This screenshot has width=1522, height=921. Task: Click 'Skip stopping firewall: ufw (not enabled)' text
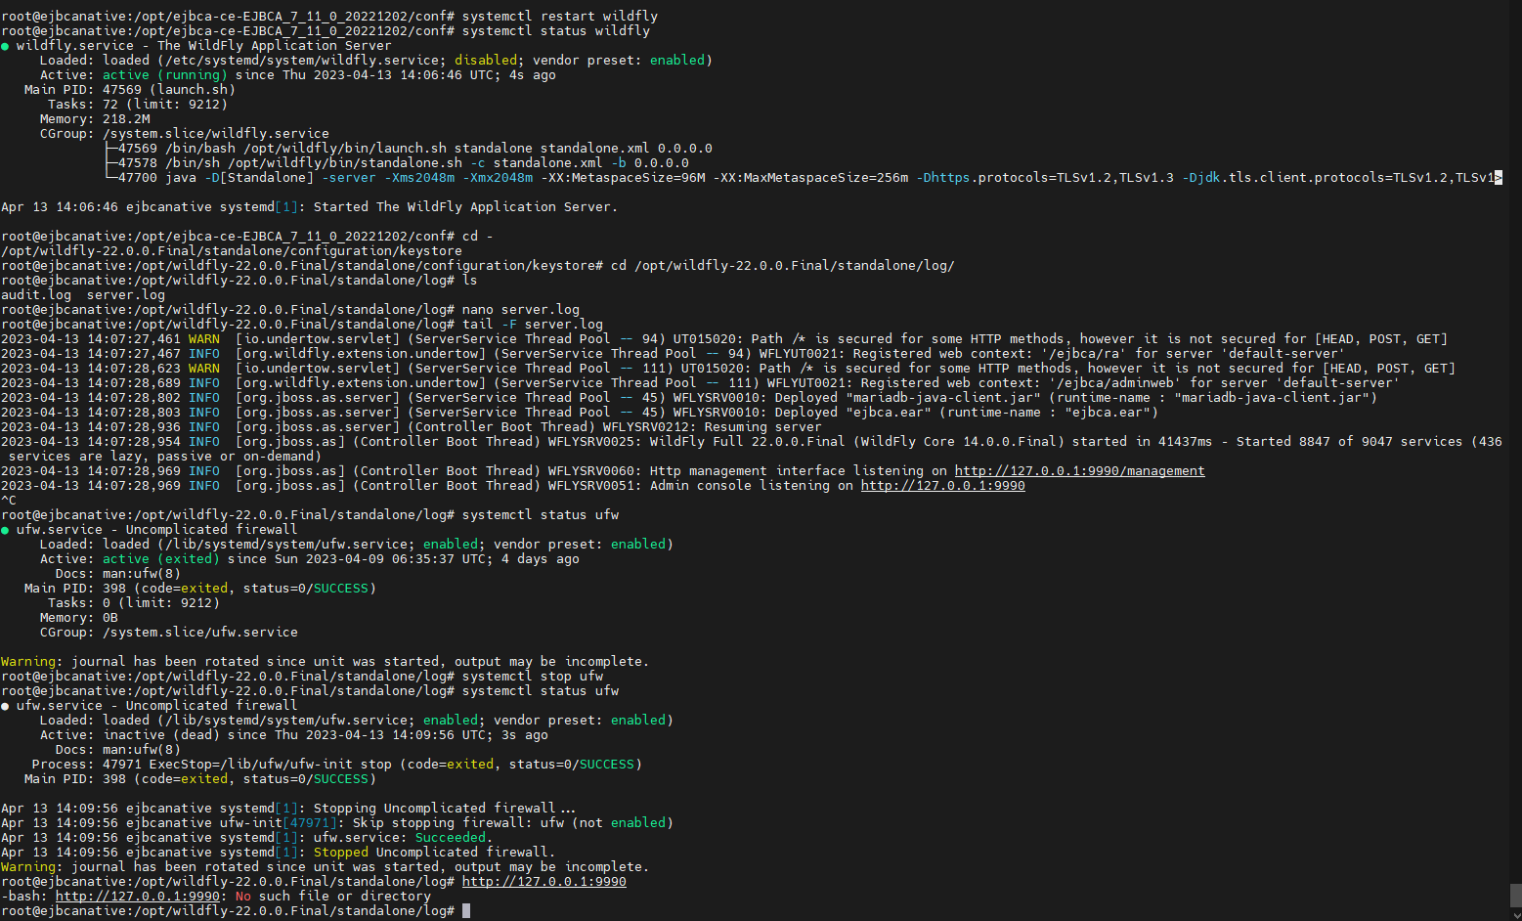[512, 823]
